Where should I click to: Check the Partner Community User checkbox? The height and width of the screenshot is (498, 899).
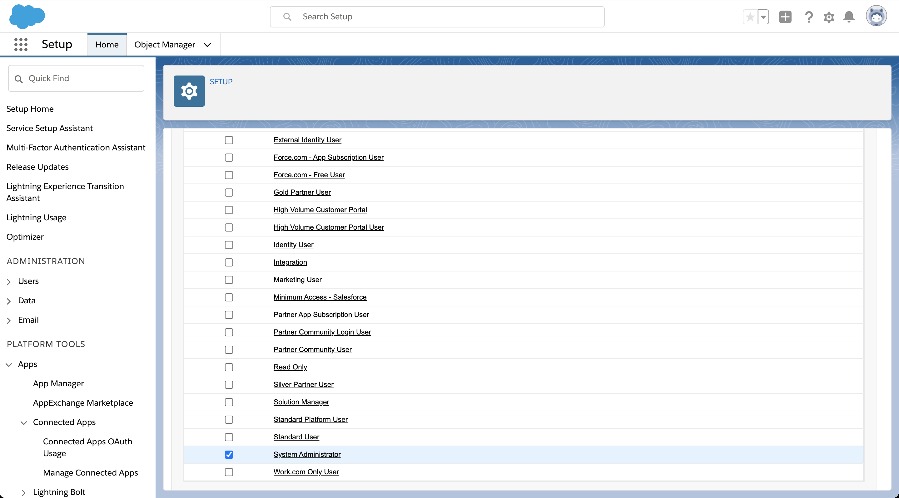[x=229, y=350]
